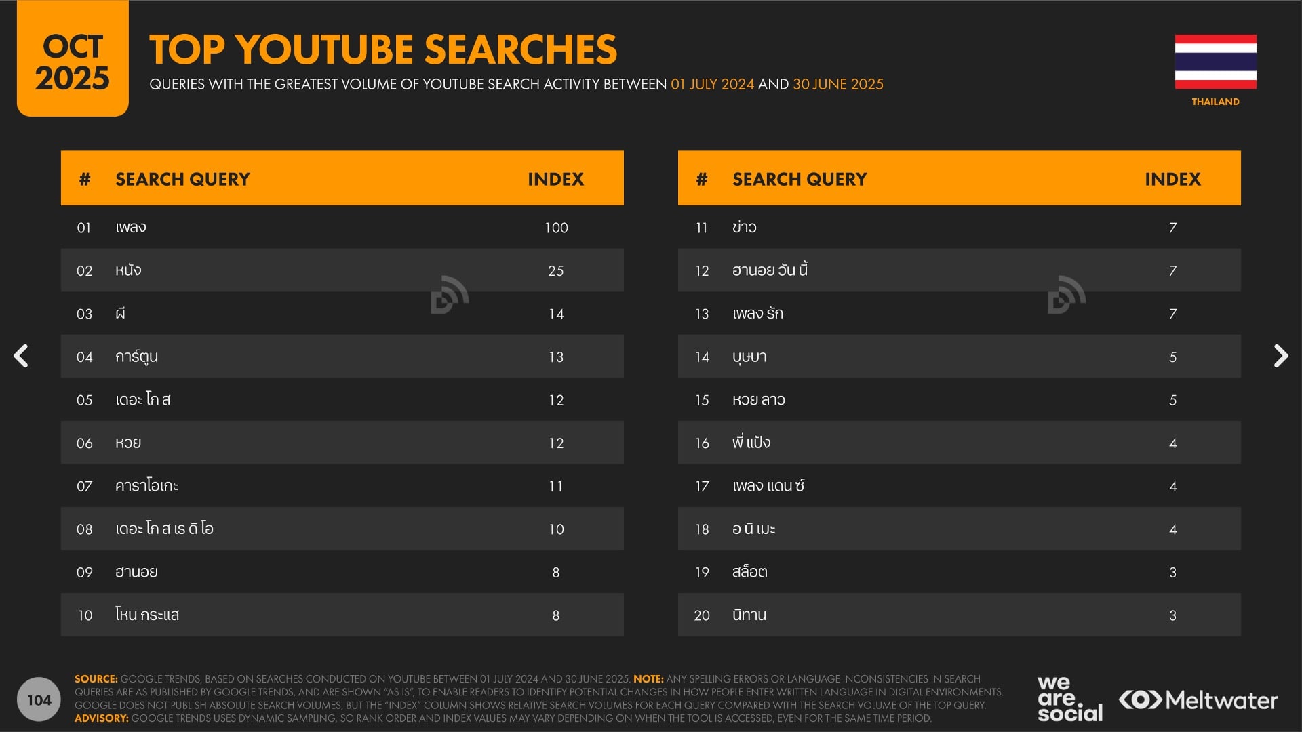Select row 10 with index 8
The width and height of the screenshot is (1302, 732).
(x=342, y=615)
